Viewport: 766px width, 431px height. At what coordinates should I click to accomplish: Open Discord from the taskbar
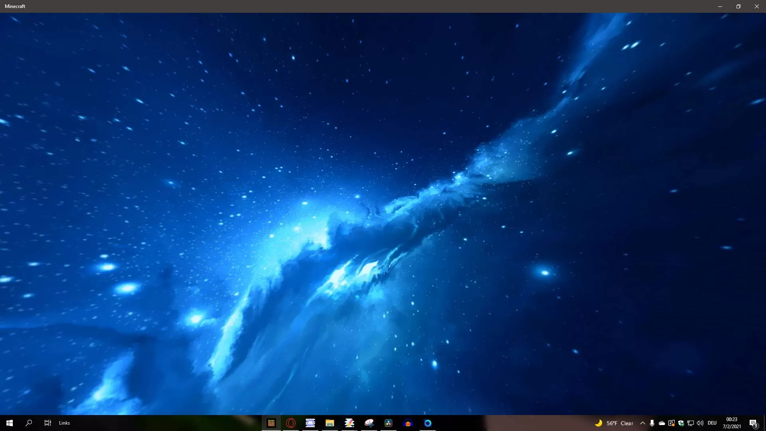310,423
